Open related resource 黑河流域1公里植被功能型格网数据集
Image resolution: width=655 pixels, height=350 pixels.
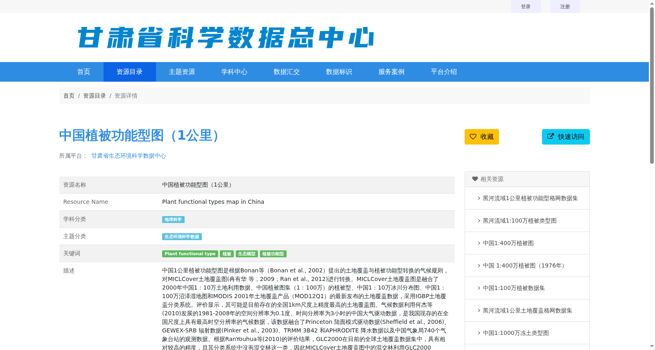tap(530, 198)
